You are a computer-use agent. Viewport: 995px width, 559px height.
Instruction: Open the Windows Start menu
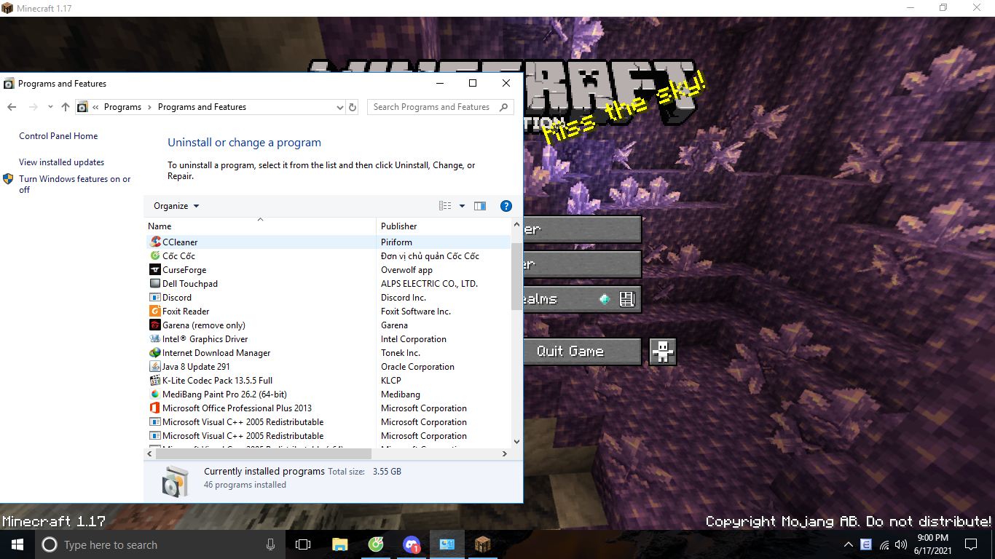tap(17, 544)
